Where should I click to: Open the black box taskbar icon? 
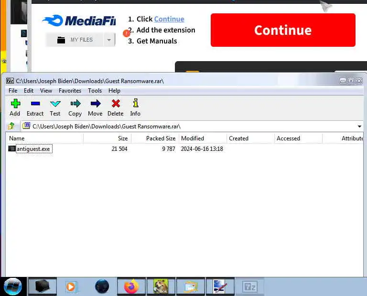tap(43, 286)
